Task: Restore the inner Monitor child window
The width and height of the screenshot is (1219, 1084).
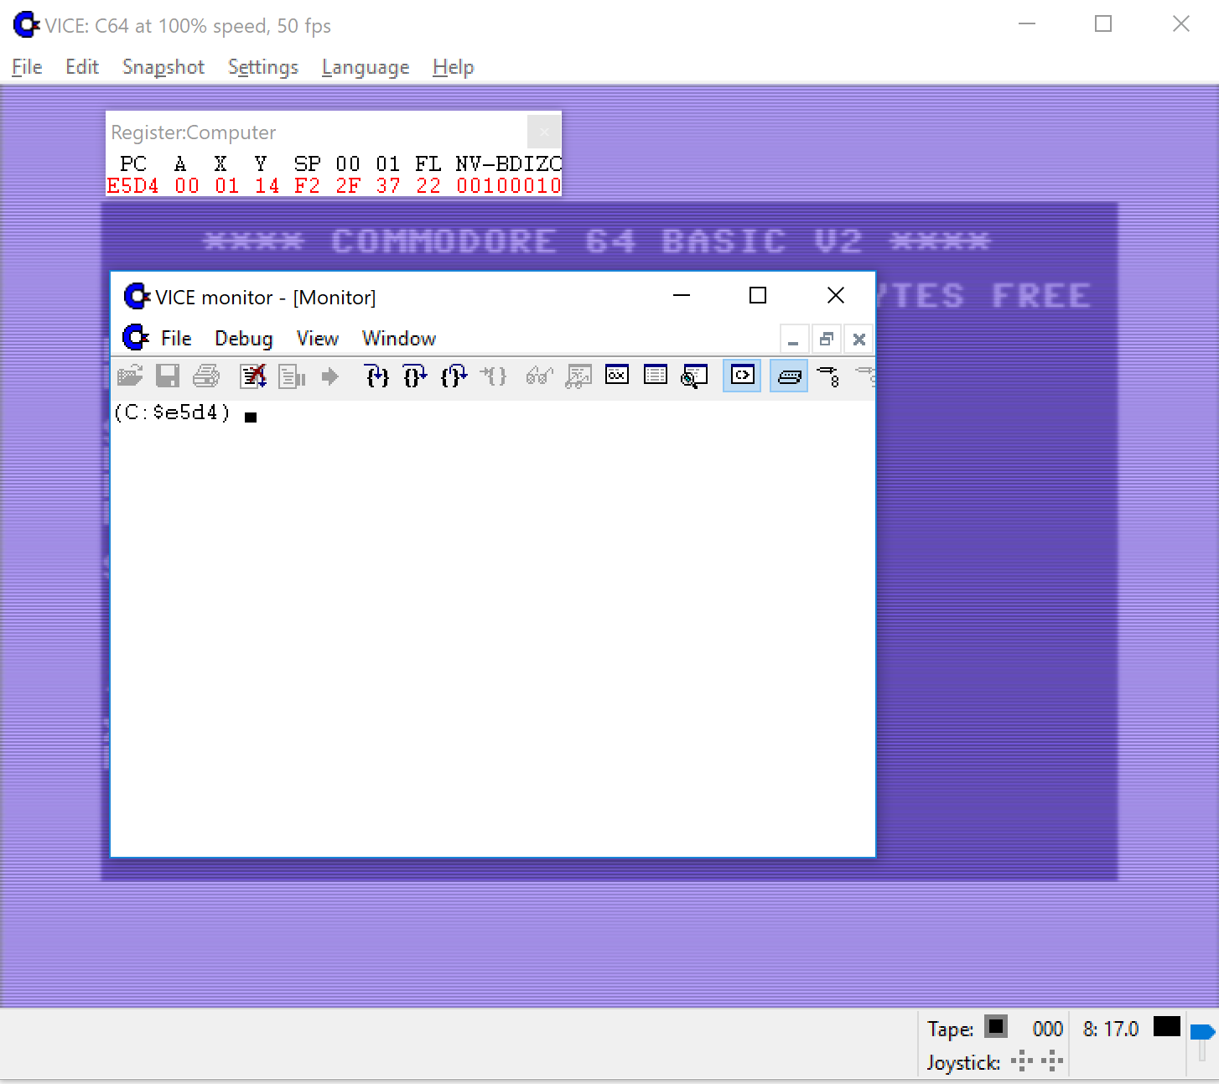Action: click(x=826, y=340)
